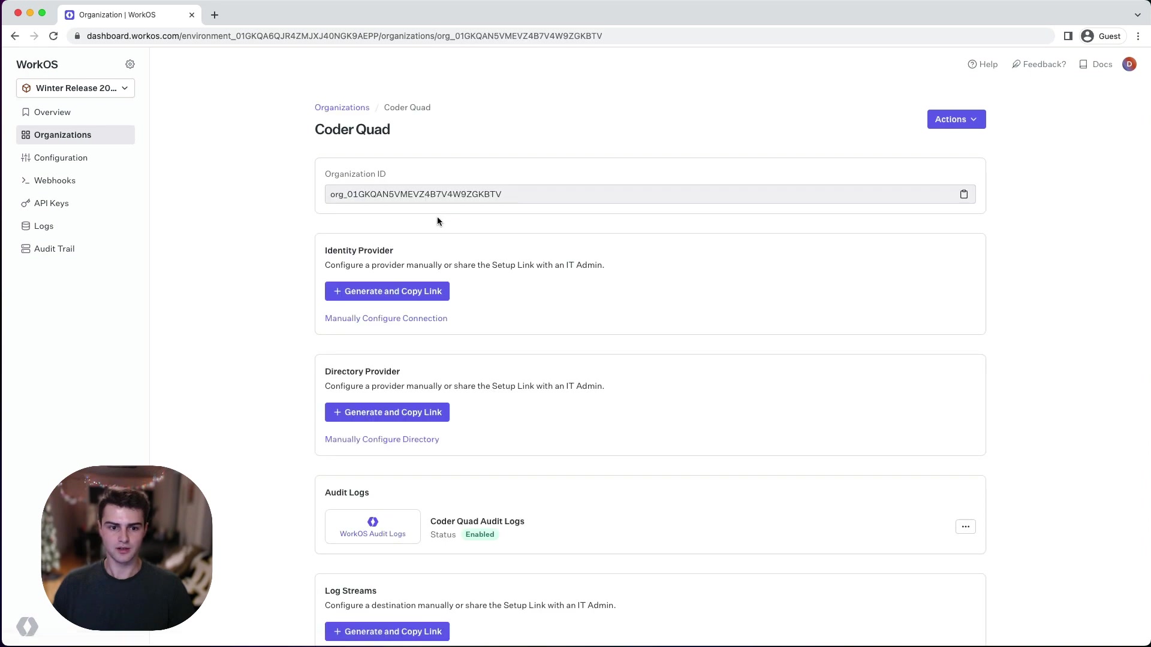View the Logs section
Image resolution: width=1151 pixels, height=647 pixels.
[43, 226]
